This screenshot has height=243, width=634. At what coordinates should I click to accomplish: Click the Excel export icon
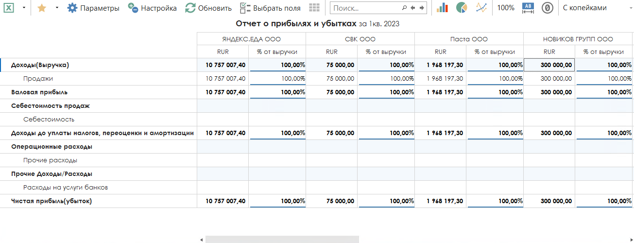point(9,8)
